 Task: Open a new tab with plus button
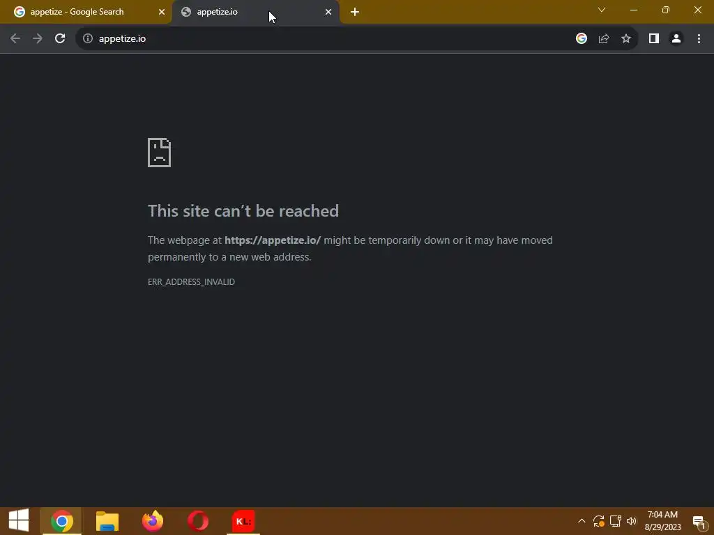(x=355, y=12)
